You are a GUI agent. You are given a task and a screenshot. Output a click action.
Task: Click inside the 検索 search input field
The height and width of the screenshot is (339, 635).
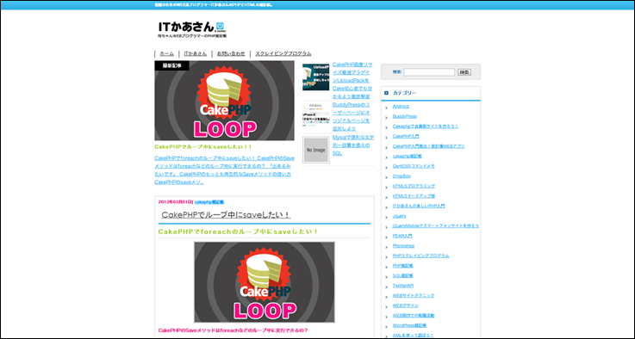(x=429, y=72)
